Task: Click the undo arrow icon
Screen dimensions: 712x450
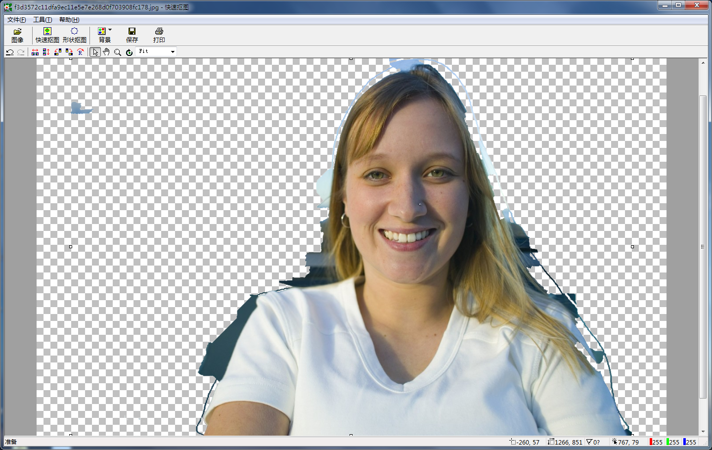Action: pos(9,52)
